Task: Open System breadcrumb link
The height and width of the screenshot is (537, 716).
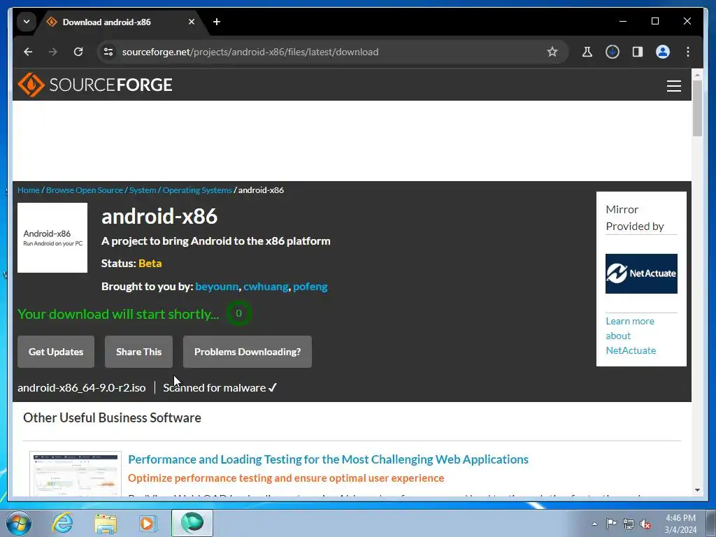Action: coord(143,190)
